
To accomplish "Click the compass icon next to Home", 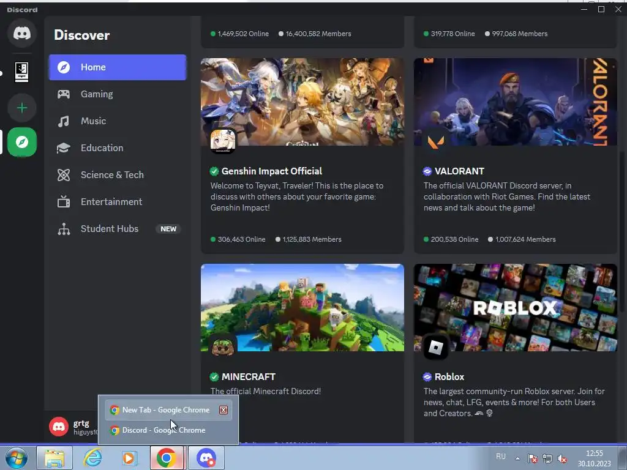I will 64,67.
